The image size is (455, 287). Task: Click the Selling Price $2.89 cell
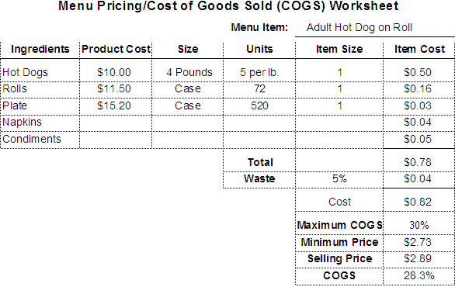click(x=419, y=259)
